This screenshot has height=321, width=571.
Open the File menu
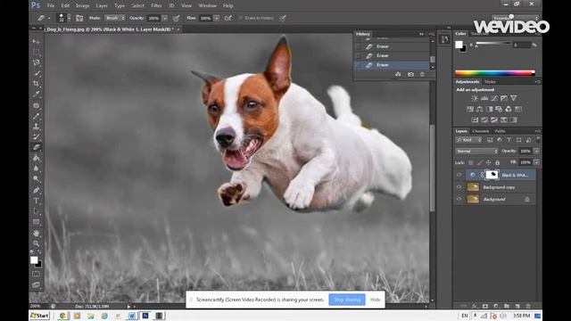click(51, 5)
